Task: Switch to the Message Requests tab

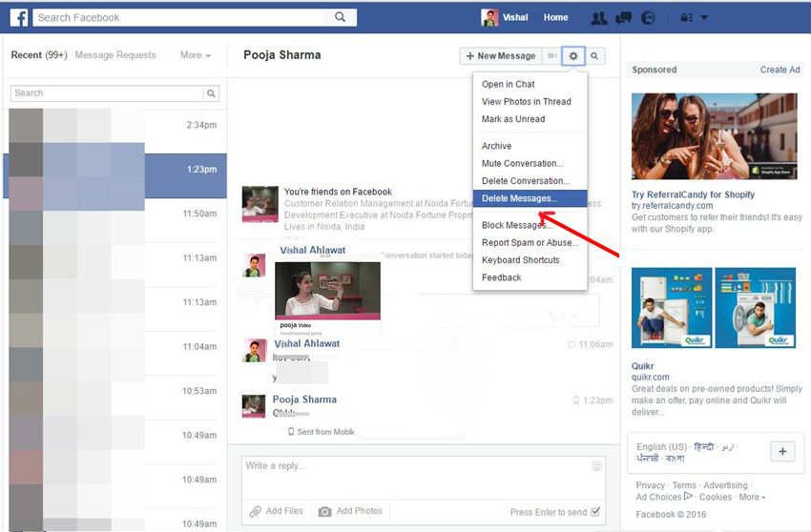Action: (x=115, y=55)
